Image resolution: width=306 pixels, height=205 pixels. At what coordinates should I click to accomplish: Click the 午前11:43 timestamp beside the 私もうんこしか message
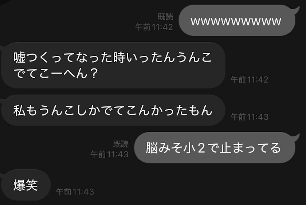[250, 117]
